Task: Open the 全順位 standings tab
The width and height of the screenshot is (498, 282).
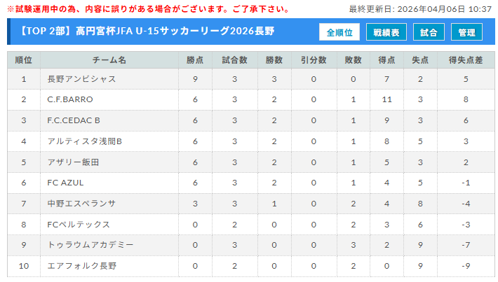Action: coord(339,32)
